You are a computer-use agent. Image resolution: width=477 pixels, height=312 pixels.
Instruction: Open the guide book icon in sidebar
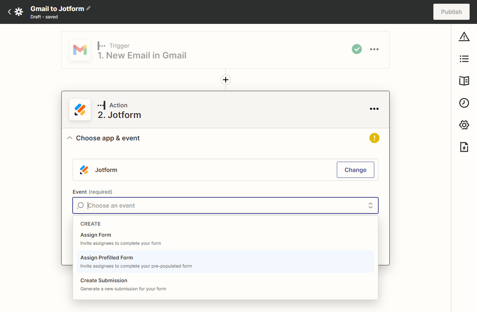tap(464, 81)
